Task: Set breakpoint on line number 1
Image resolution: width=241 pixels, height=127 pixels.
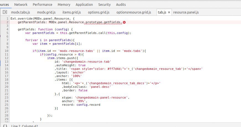Action: pyautogui.click(x=7, y=18)
